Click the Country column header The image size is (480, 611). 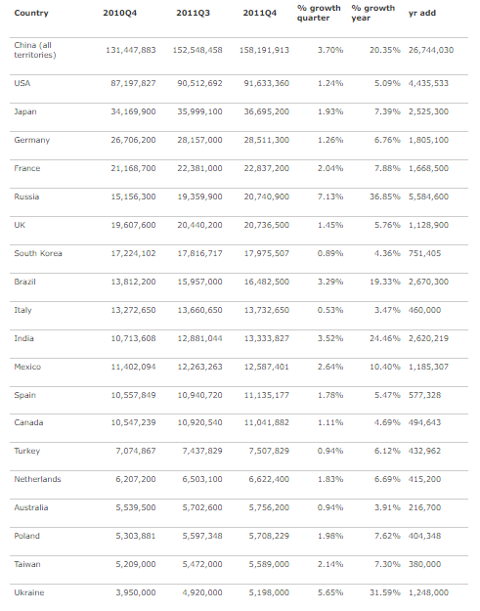[x=31, y=13]
